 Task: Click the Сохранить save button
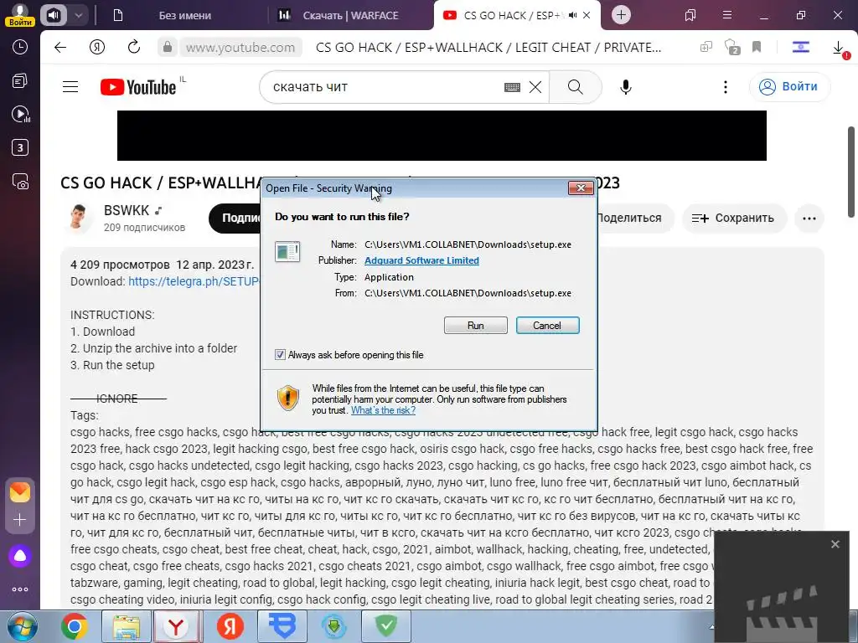pos(734,219)
